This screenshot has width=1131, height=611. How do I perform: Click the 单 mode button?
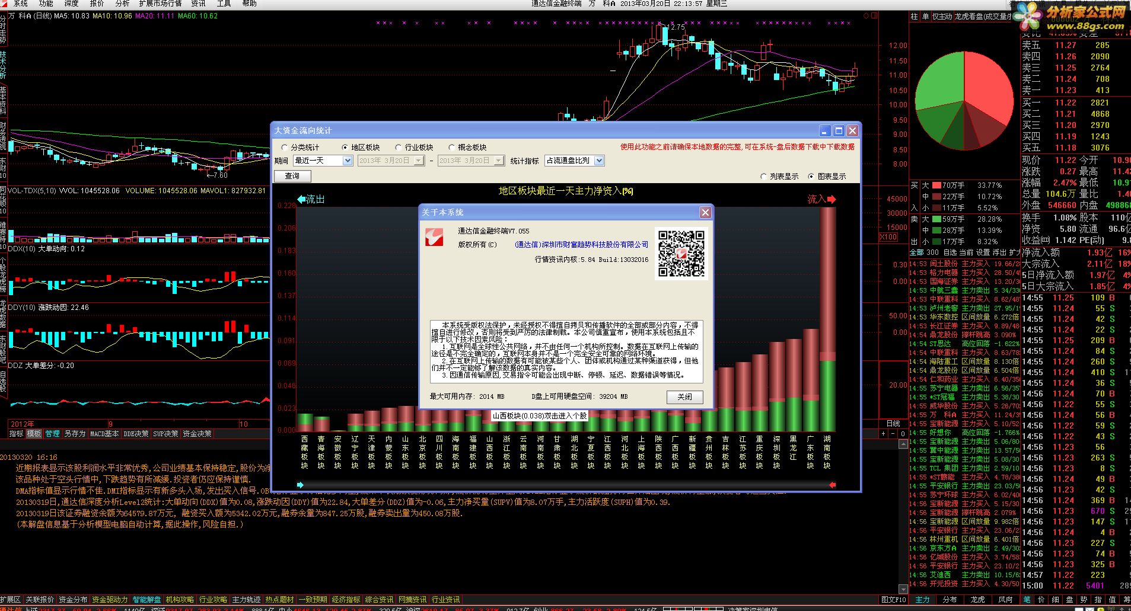point(925,17)
